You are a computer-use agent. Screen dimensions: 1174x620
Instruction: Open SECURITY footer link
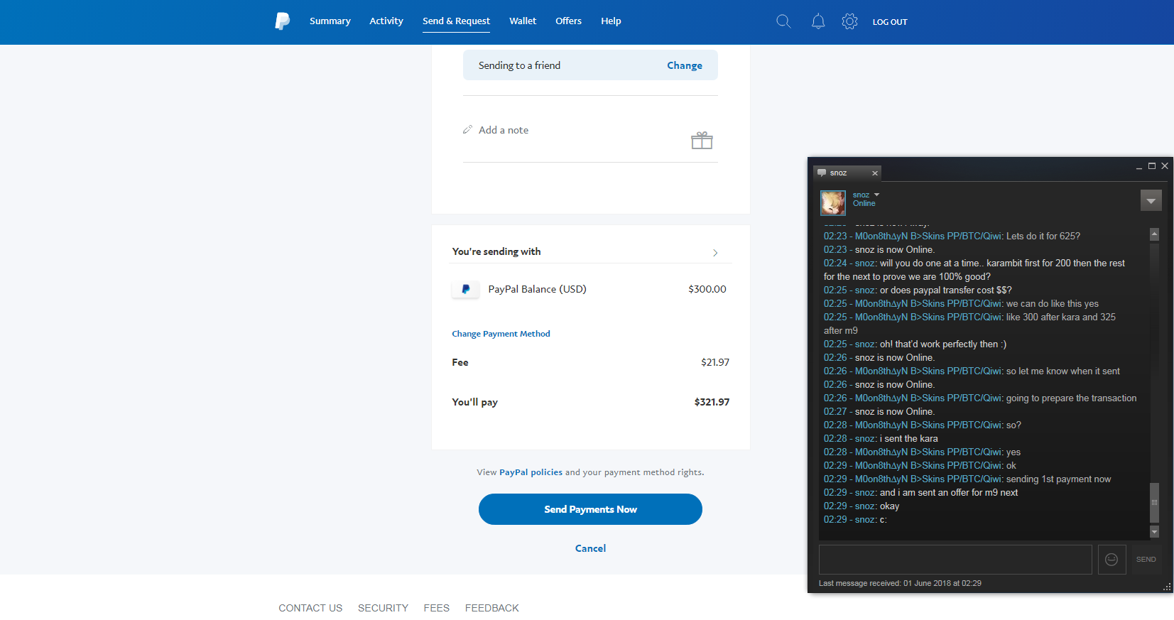click(x=383, y=608)
